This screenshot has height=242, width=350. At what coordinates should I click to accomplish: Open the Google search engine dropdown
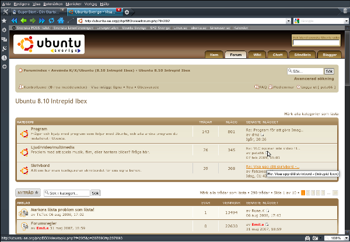pyautogui.click(x=346, y=21)
